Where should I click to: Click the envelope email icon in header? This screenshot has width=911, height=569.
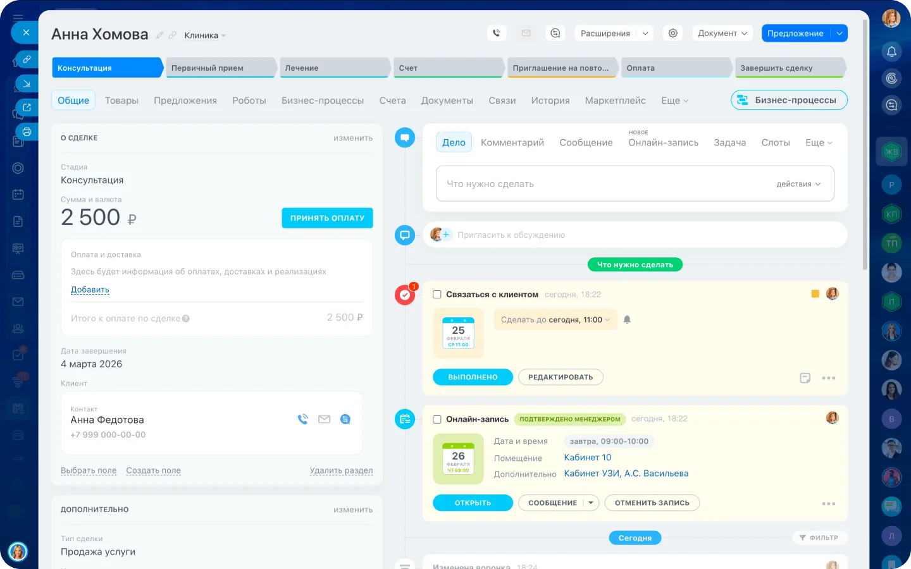(526, 34)
